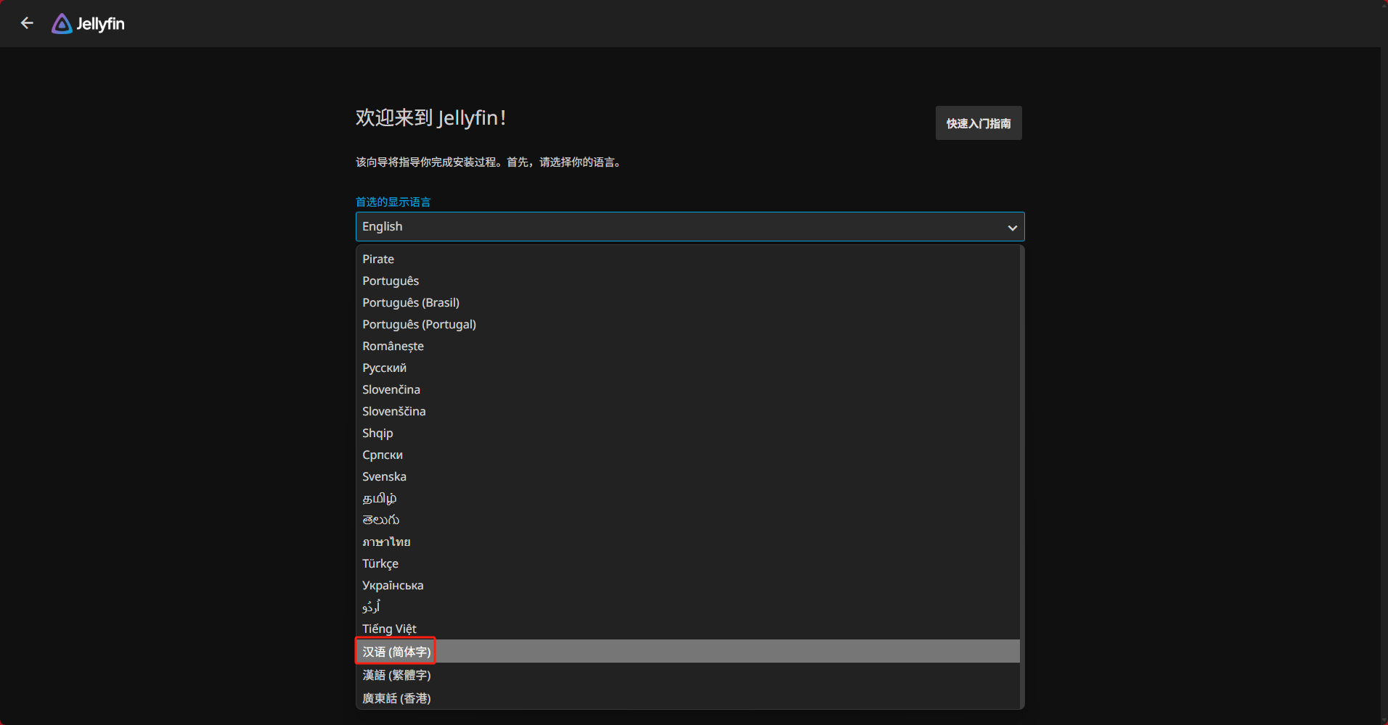This screenshot has width=1388, height=725.
Task: Click the Jellyfin logo
Action: pyautogui.click(x=88, y=24)
